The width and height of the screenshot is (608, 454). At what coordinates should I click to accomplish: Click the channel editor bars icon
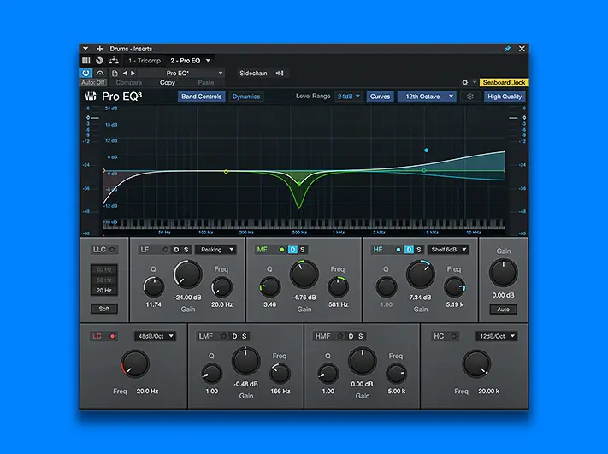[x=86, y=61]
